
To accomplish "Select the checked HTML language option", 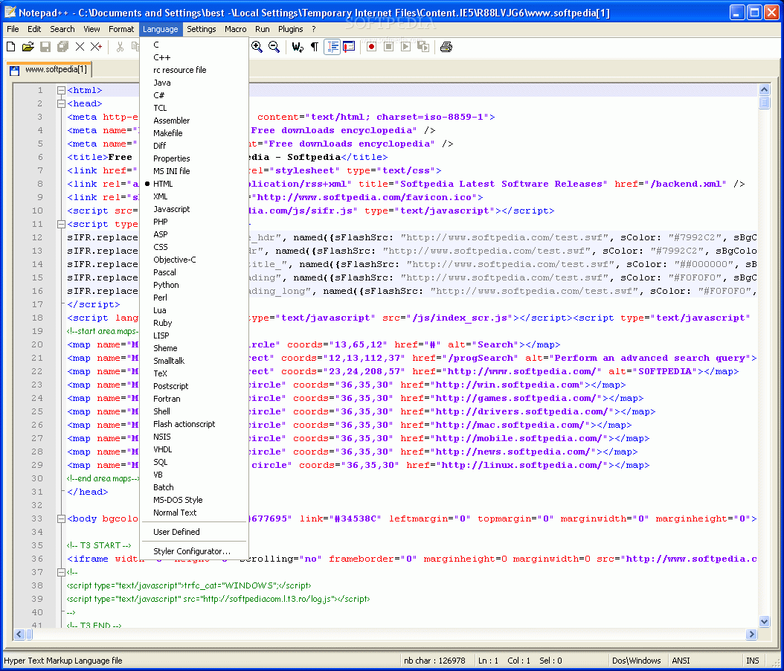I will click(194, 184).
